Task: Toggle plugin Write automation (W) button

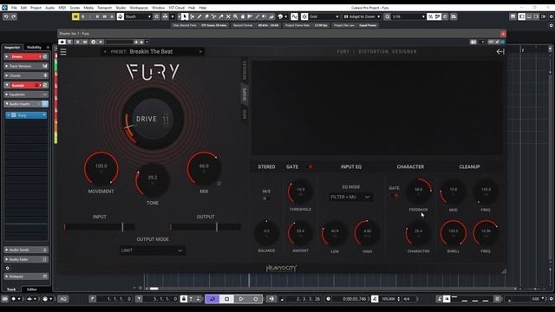Action: [x=85, y=42]
